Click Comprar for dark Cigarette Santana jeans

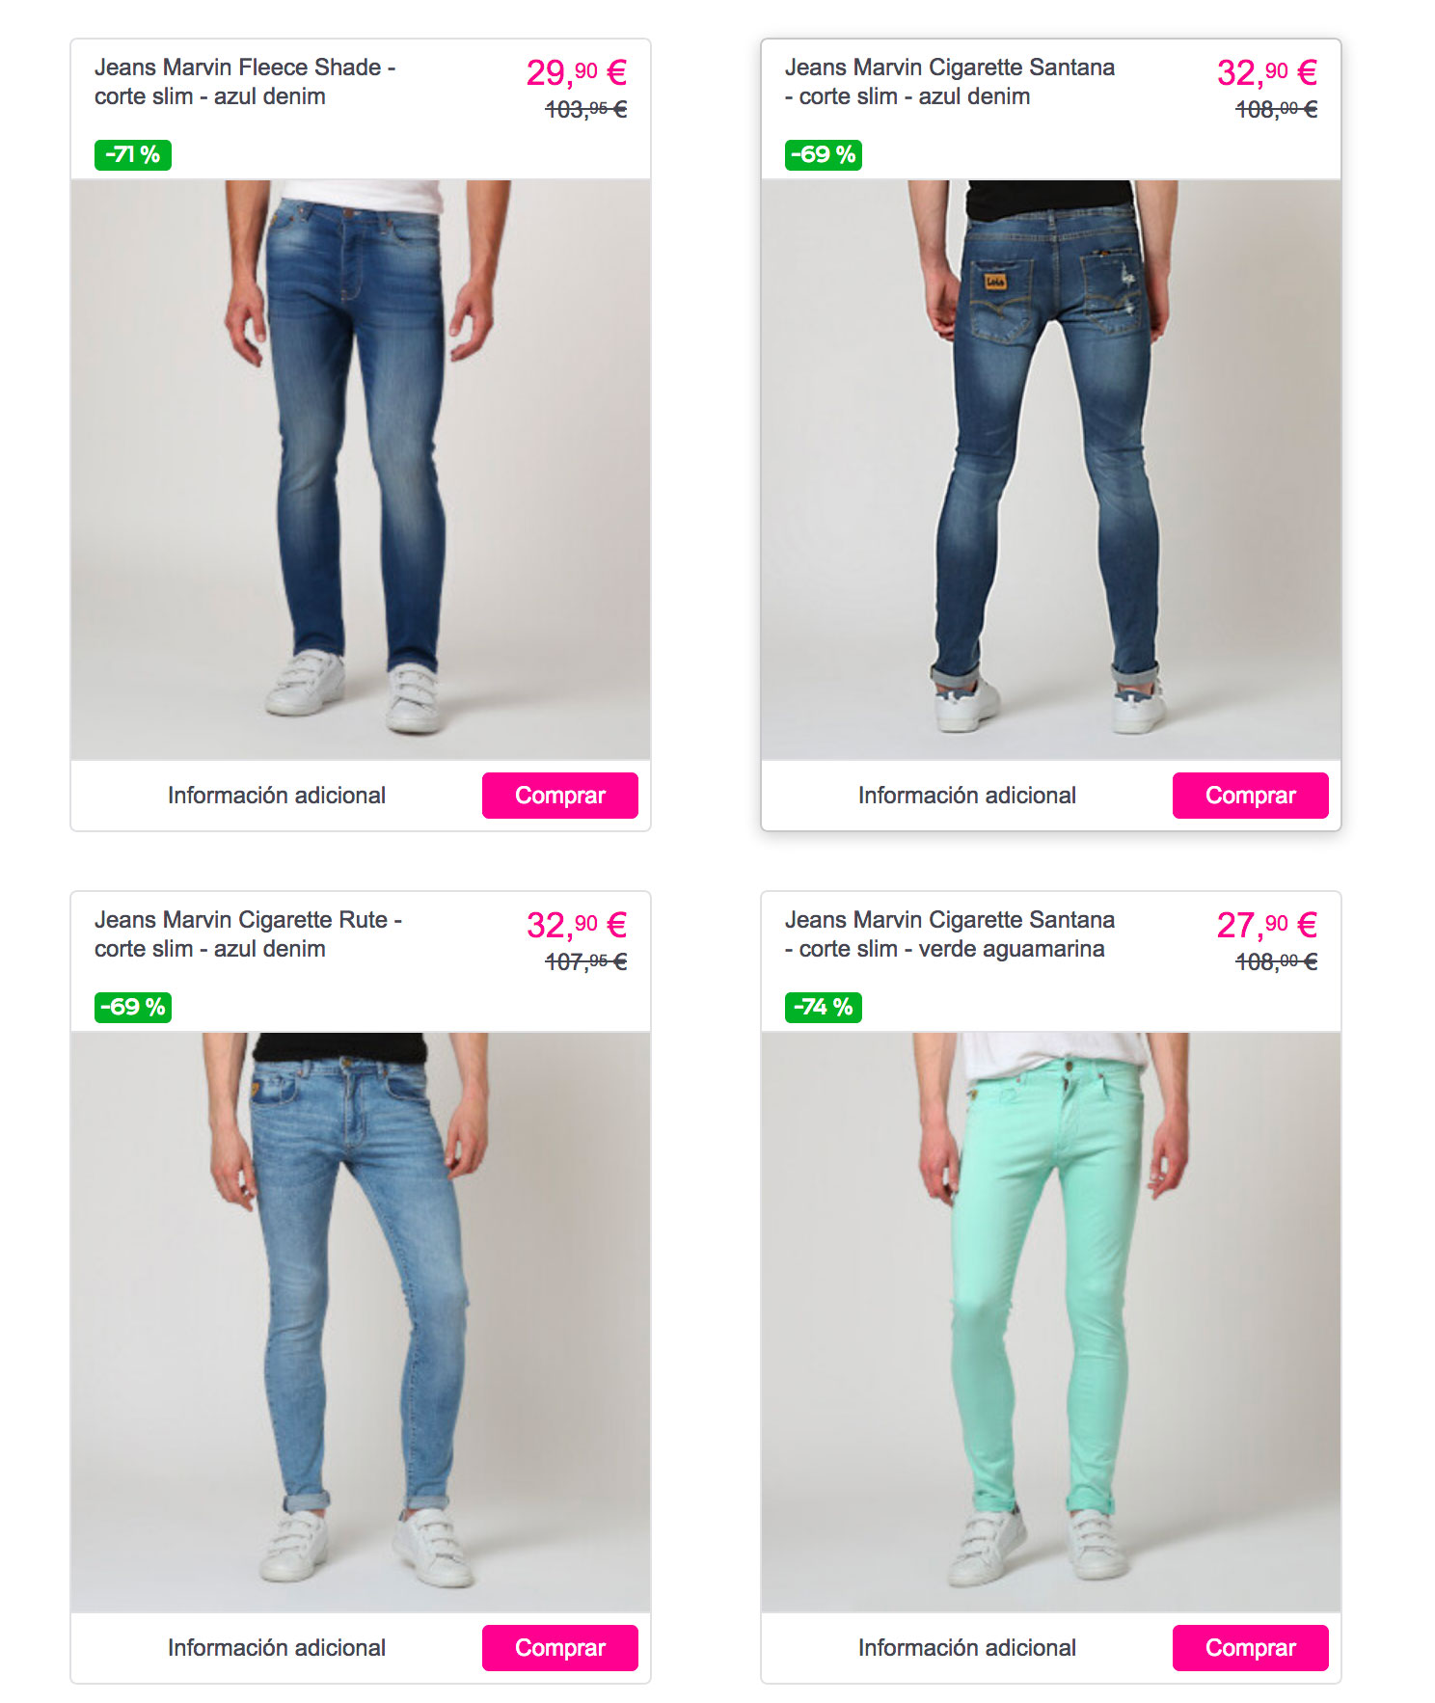tap(1250, 795)
